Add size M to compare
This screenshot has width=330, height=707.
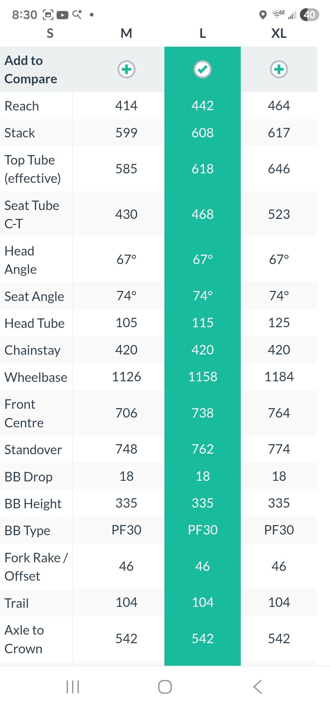(x=127, y=69)
